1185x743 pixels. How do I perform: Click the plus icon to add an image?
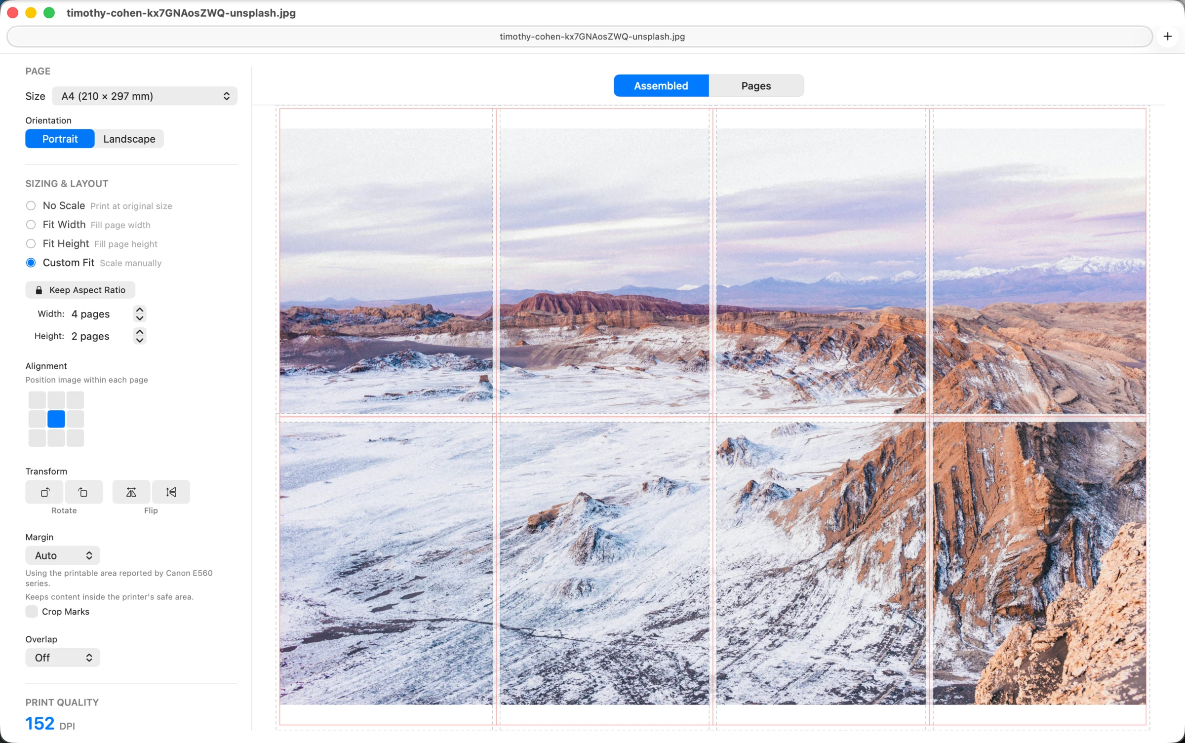pyautogui.click(x=1167, y=37)
